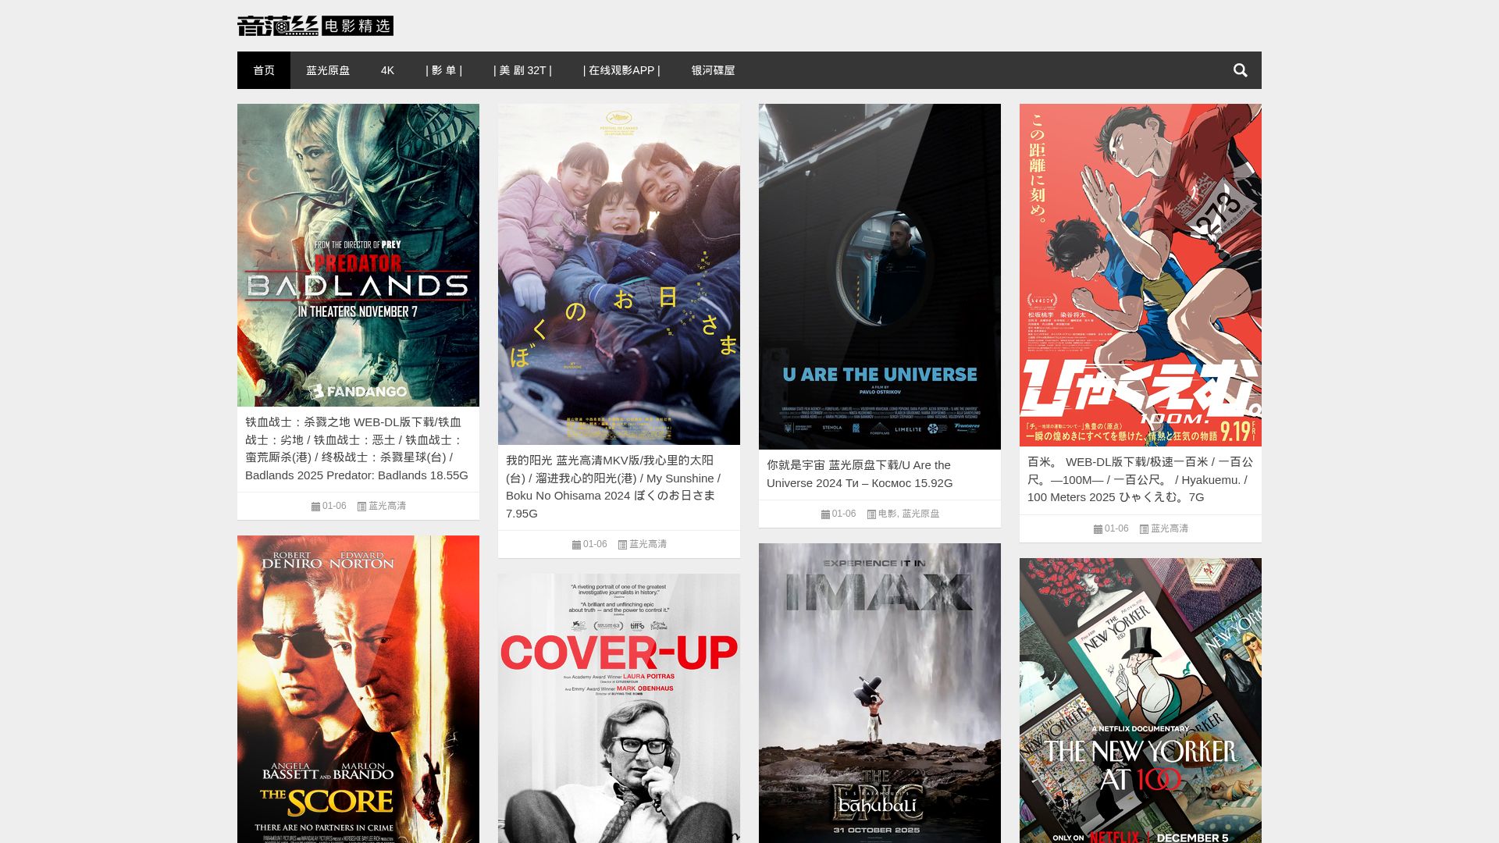Image resolution: width=1499 pixels, height=843 pixels.
Task: Click 蓝光高清 category under 百米 post
Action: coord(1170,528)
